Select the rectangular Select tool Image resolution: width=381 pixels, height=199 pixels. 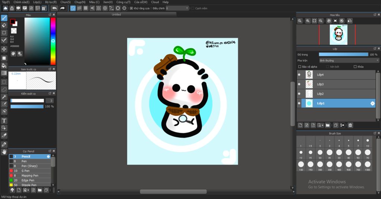tap(4, 82)
